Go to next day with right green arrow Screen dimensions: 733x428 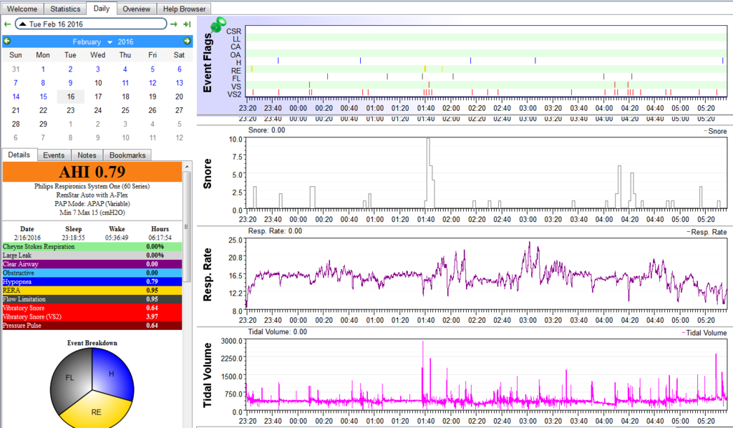(174, 24)
